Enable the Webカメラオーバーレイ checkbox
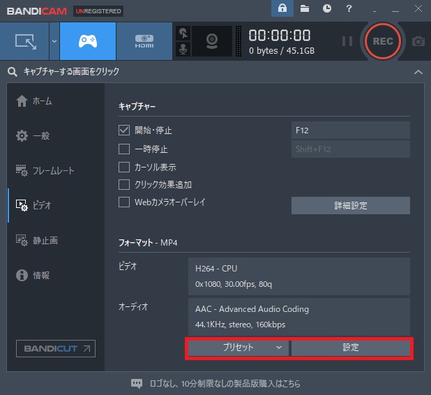 [x=124, y=202]
